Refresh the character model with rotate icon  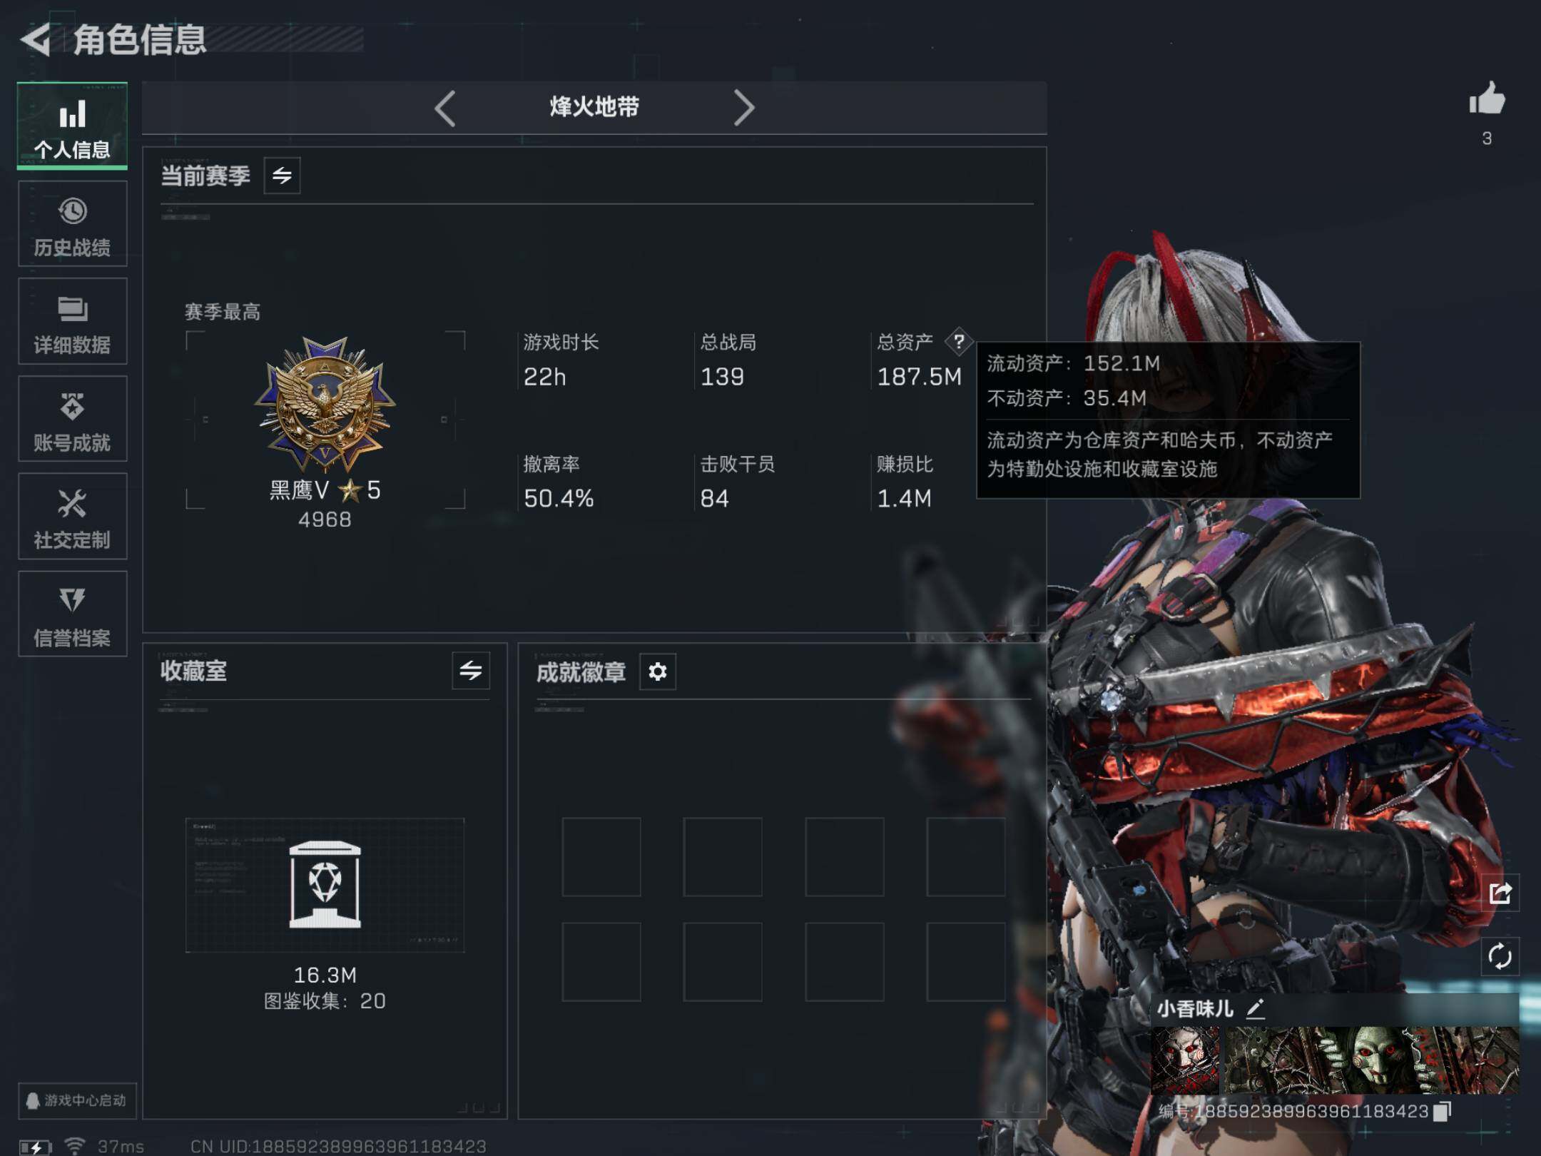(1500, 955)
